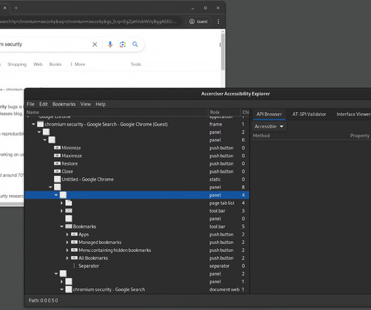This screenshot has width=371, height=310.
Task: Select the Untitled - Google Chrome row
Action: (137, 179)
